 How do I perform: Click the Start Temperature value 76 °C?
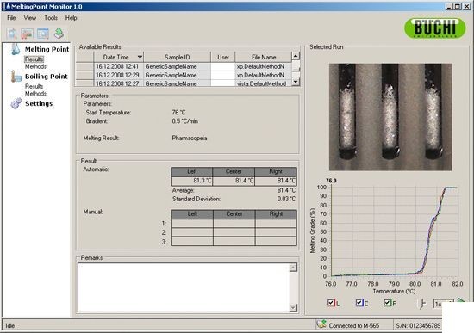pos(178,113)
